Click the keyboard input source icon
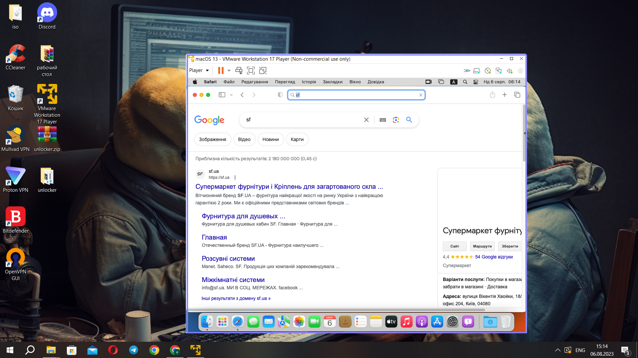The height and width of the screenshot is (358, 638). [x=453, y=82]
